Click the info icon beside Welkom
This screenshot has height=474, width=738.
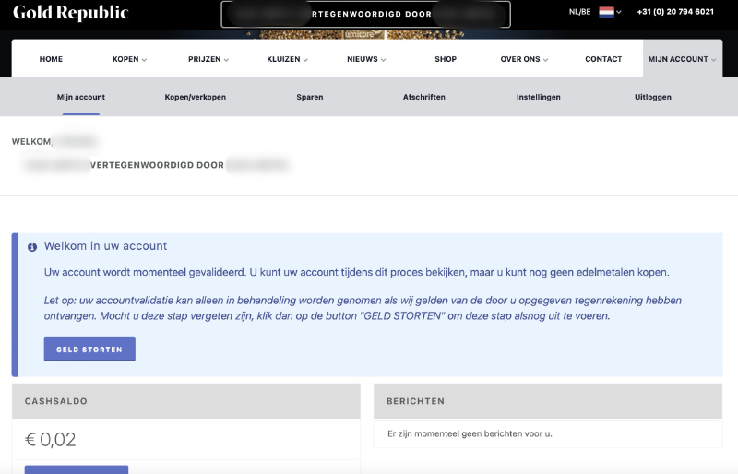pyautogui.click(x=32, y=247)
